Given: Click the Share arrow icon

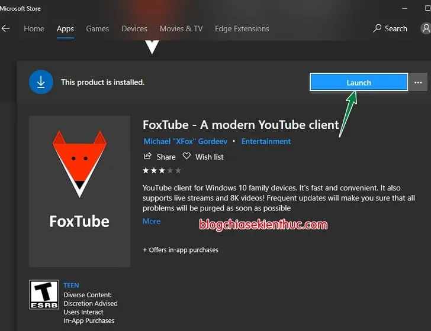Looking at the screenshot, I should click(x=147, y=156).
